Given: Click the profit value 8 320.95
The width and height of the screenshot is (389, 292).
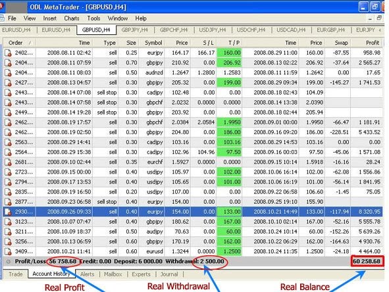Looking at the screenshot, I should (x=369, y=212).
